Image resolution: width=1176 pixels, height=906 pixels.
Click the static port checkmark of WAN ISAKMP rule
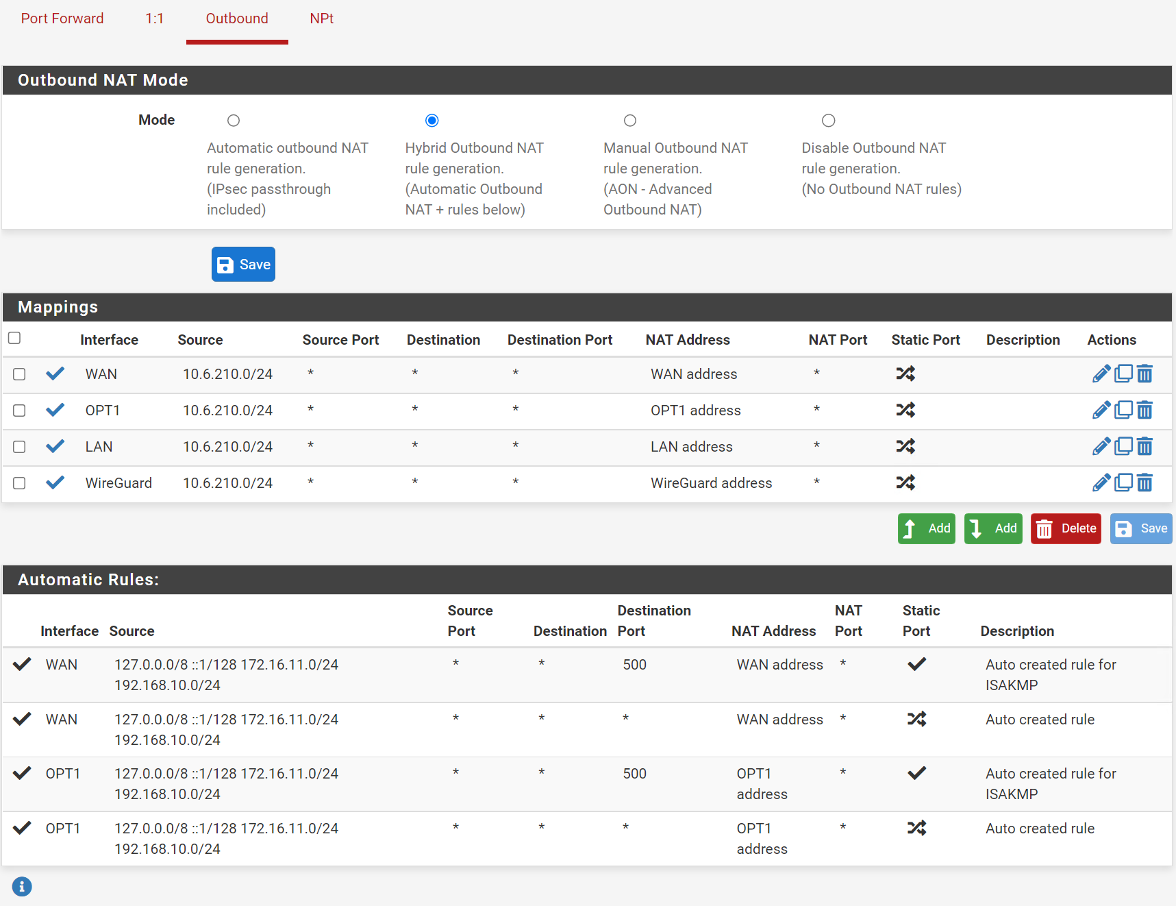(x=917, y=664)
